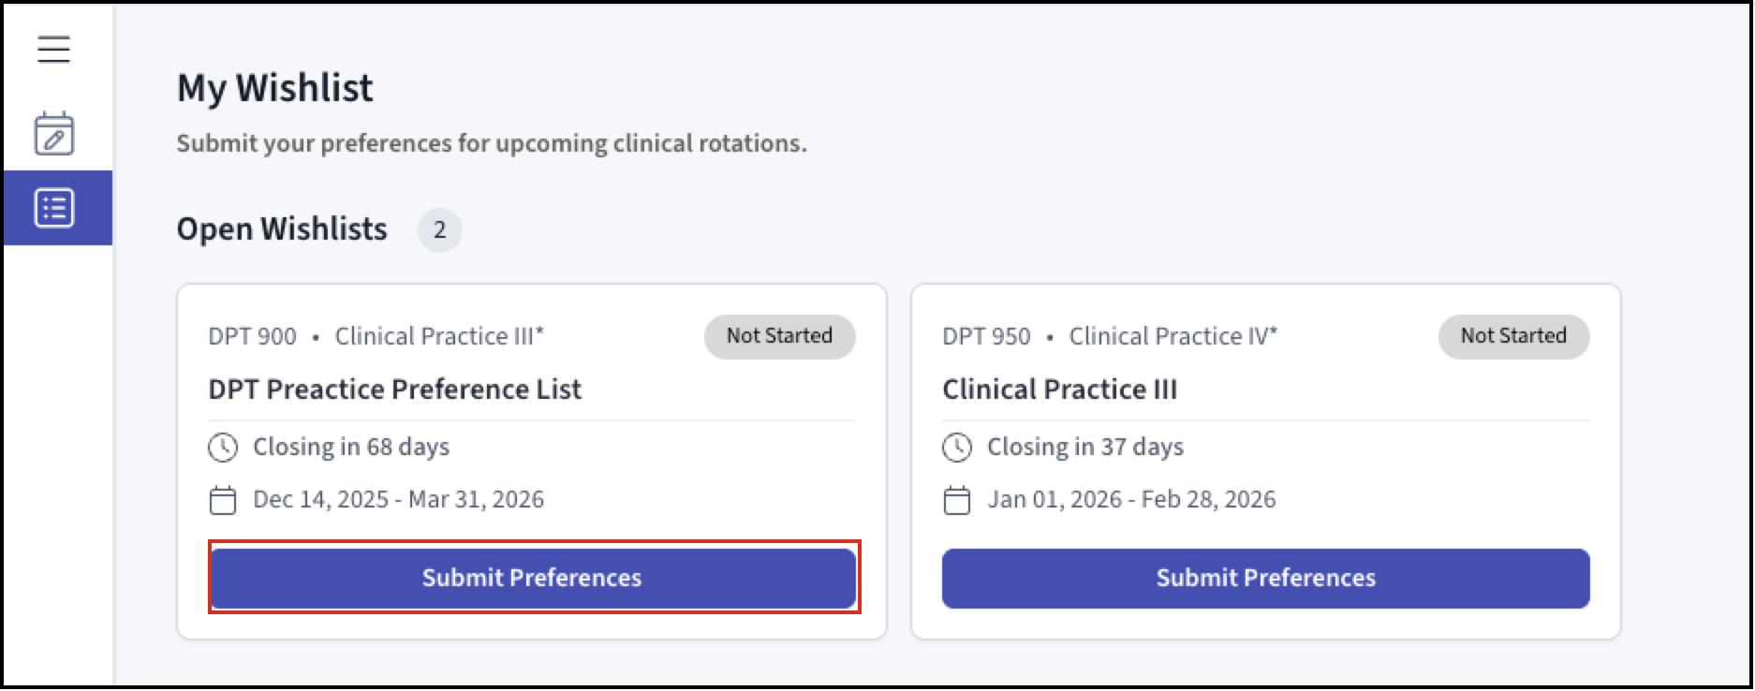Select the DPT 900 course code label
This screenshot has width=1755, height=691.
tap(252, 336)
